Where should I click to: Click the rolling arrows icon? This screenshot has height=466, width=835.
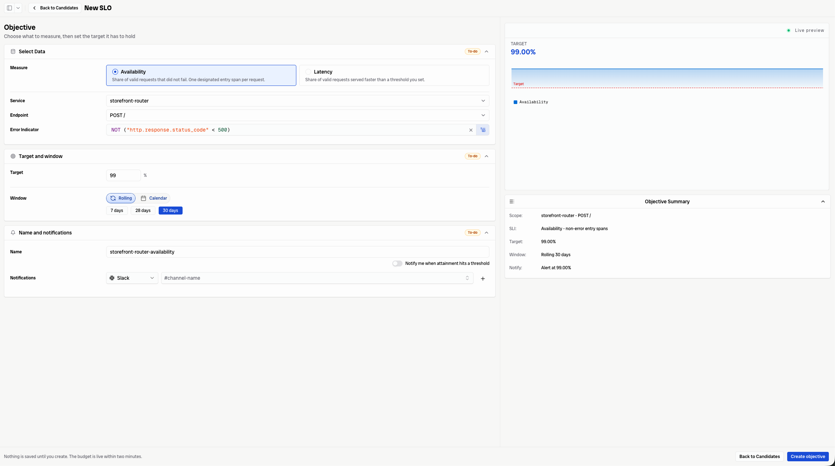point(113,198)
